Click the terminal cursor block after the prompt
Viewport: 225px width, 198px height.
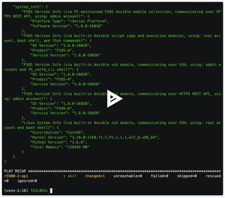pyautogui.click(x=51, y=191)
